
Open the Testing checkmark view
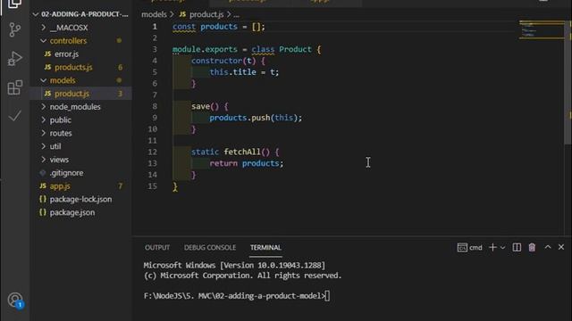point(14,116)
